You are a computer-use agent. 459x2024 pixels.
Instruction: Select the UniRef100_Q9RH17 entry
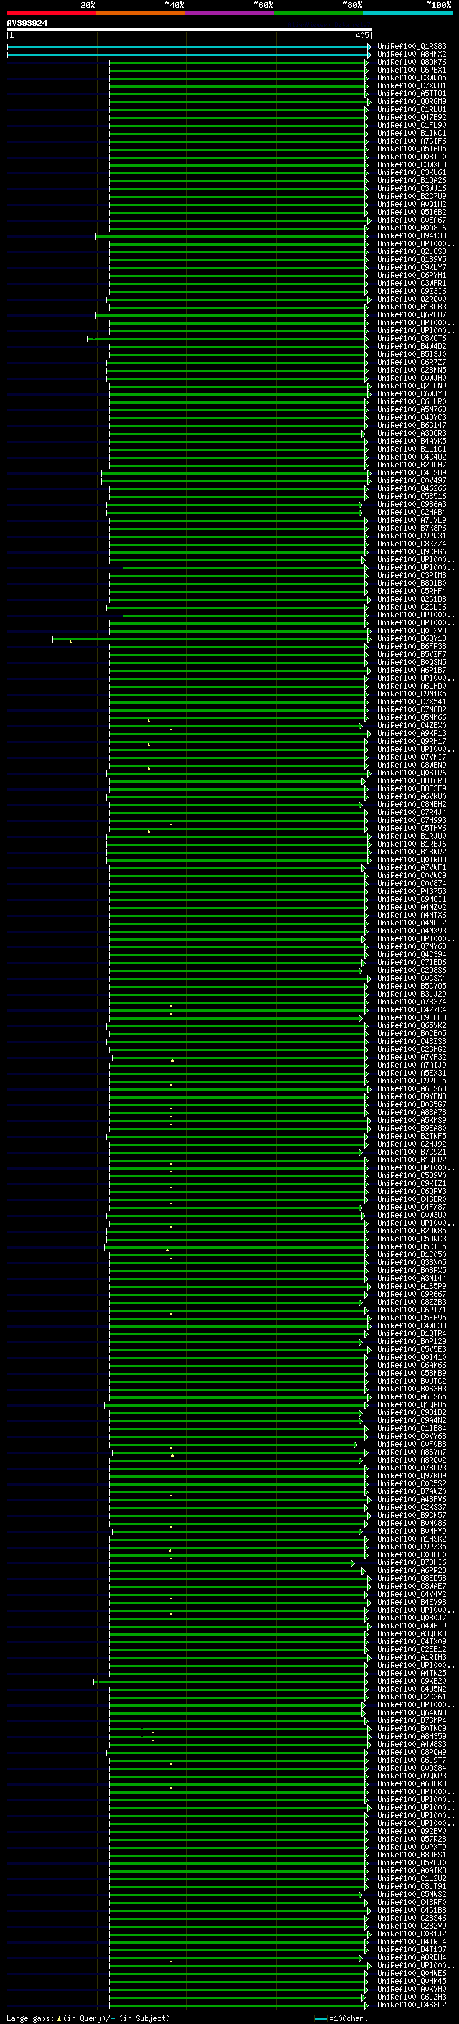click(412, 741)
